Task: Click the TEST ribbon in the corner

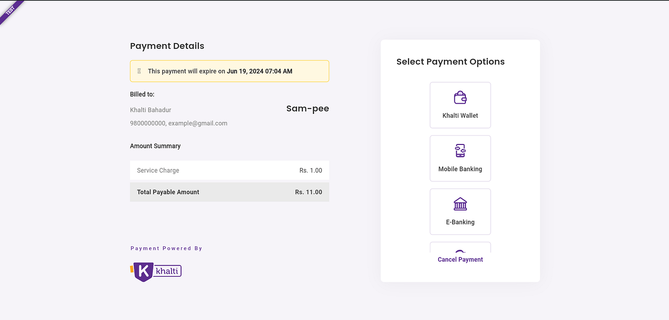Action: tap(11, 11)
